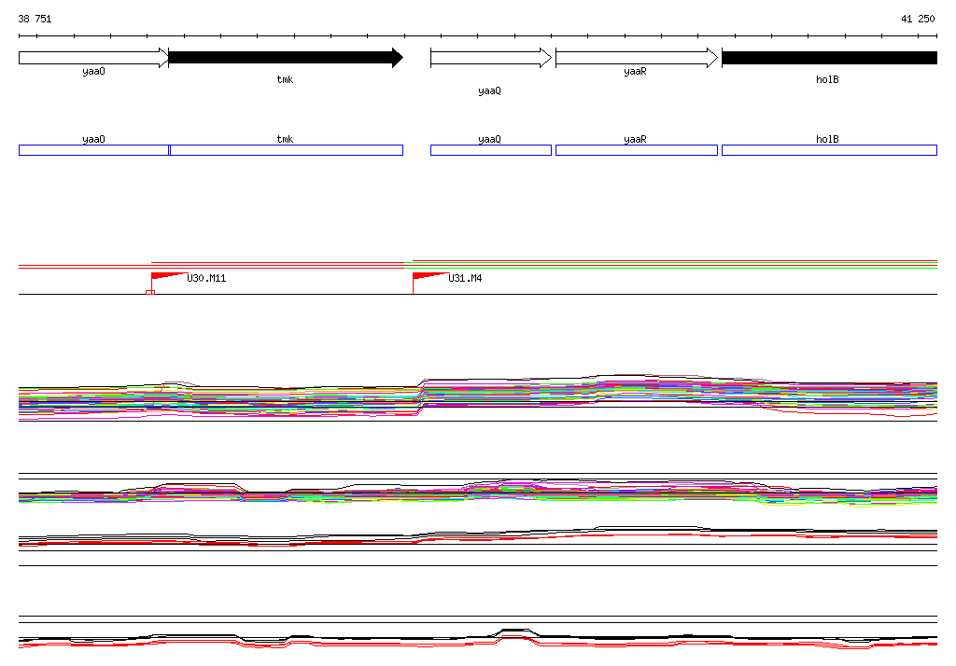Click the U30.M11 label text

(x=206, y=279)
